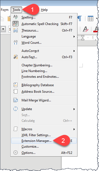Toggle Formatting Marks pilcrow icon
99x171 pixels.
click(x=80, y=18)
